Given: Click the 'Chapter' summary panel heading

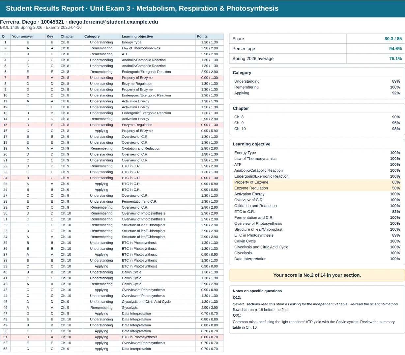Looking at the screenshot, I should pyautogui.click(x=241, y=108).
